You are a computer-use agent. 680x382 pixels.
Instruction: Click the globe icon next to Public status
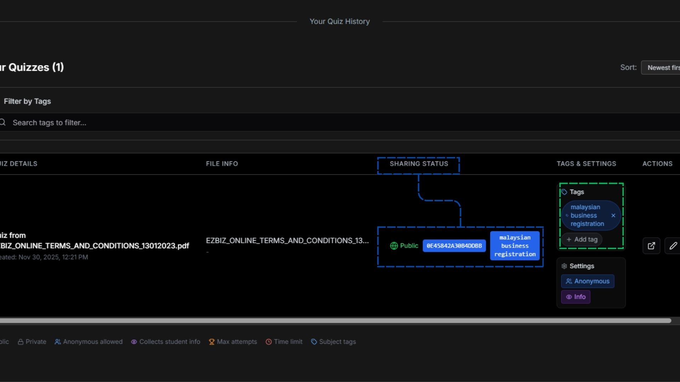pyautogui.click(x=394, y=246)
